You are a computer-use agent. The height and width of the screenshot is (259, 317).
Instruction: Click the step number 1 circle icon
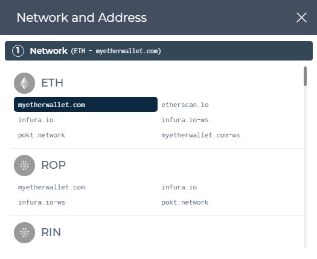click(18, 51)
